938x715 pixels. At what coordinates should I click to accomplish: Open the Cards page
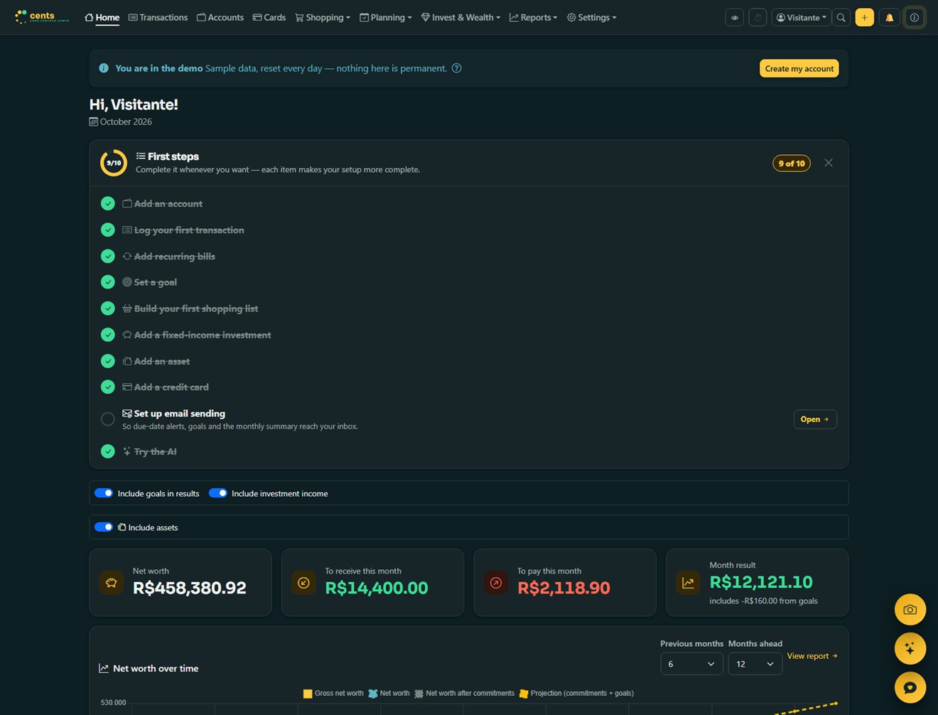coord(269,18)
